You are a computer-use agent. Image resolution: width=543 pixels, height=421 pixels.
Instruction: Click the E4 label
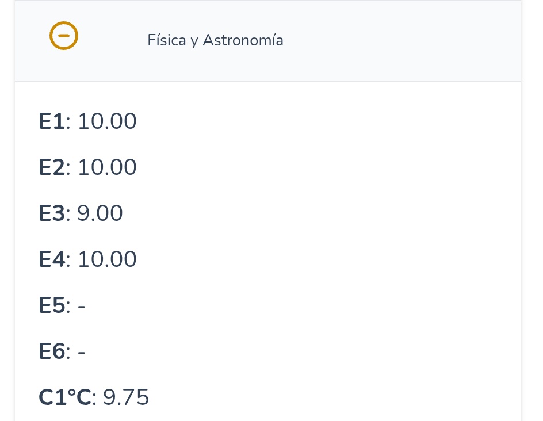(52, 259)
